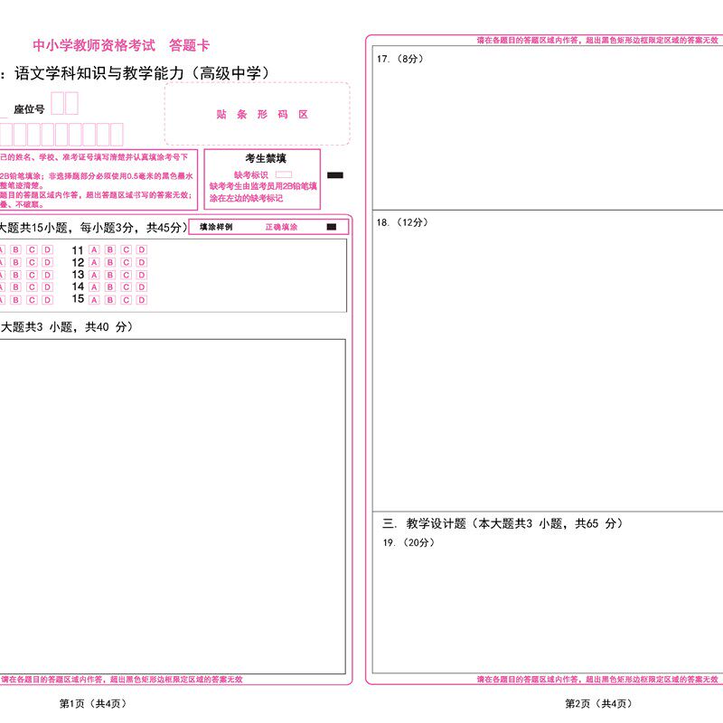
Task: Mark bubble B for question 12
Action: pos(110,262)
